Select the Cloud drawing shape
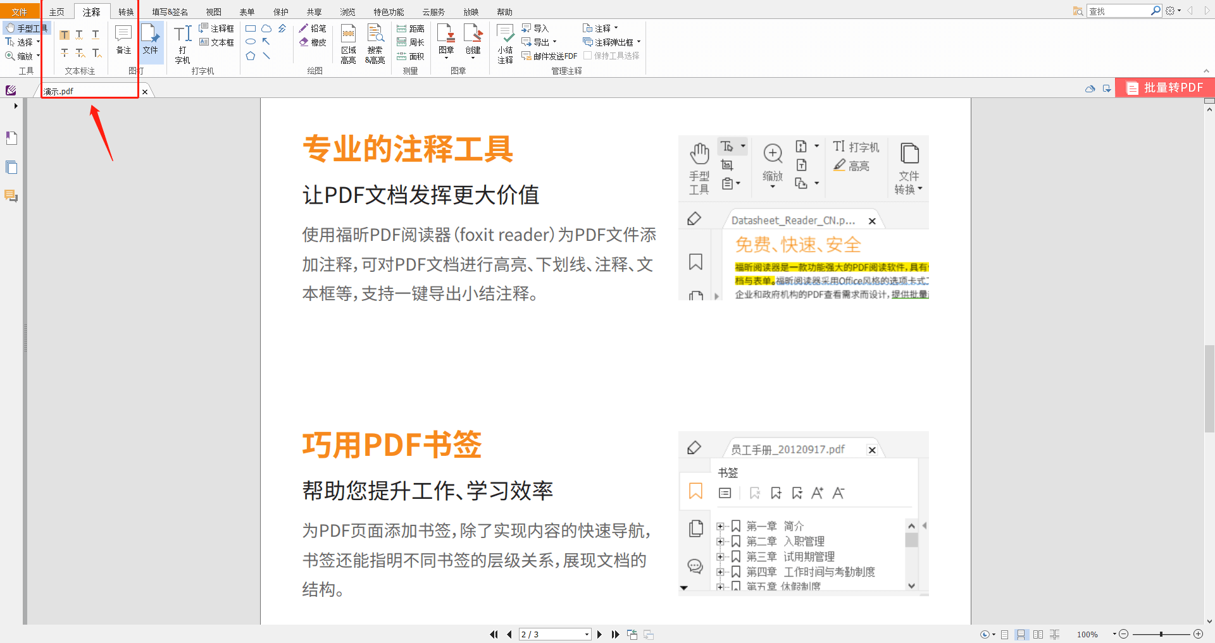This screenshot has height=643, width=1215. tap(266, 28)
